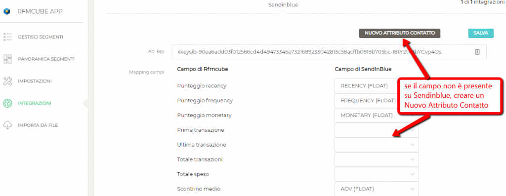Open the Scontrino medio AOV dropdown
This screenshot has height=196, width=506.
coord(377,189)
